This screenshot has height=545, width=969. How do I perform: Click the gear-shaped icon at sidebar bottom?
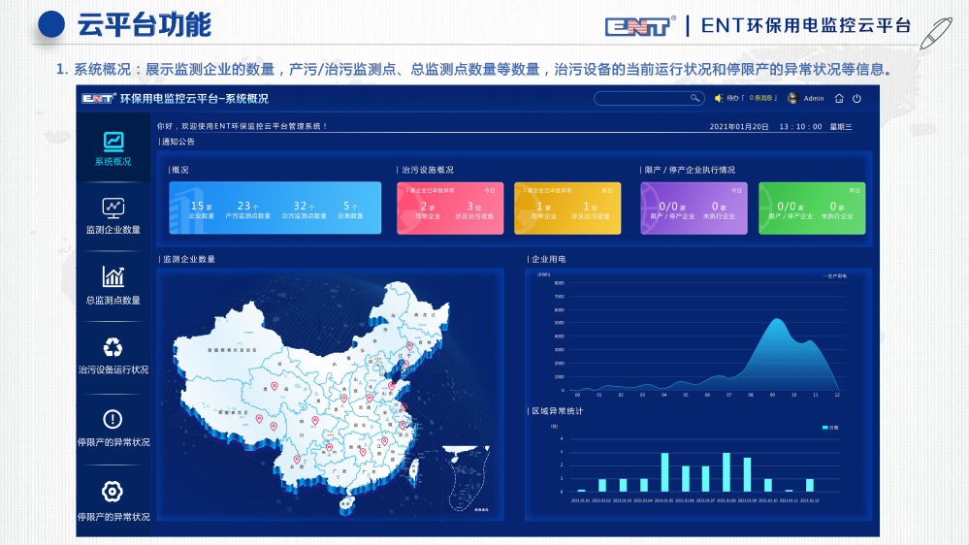click(113, 492)
